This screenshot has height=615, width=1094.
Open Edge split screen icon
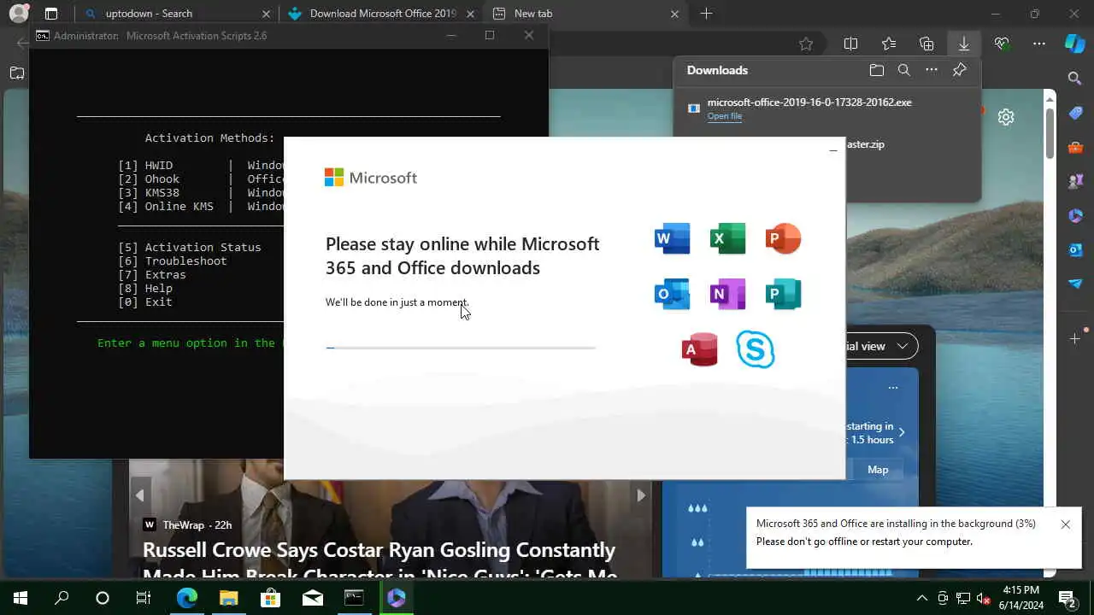click(x=851, y=44)
